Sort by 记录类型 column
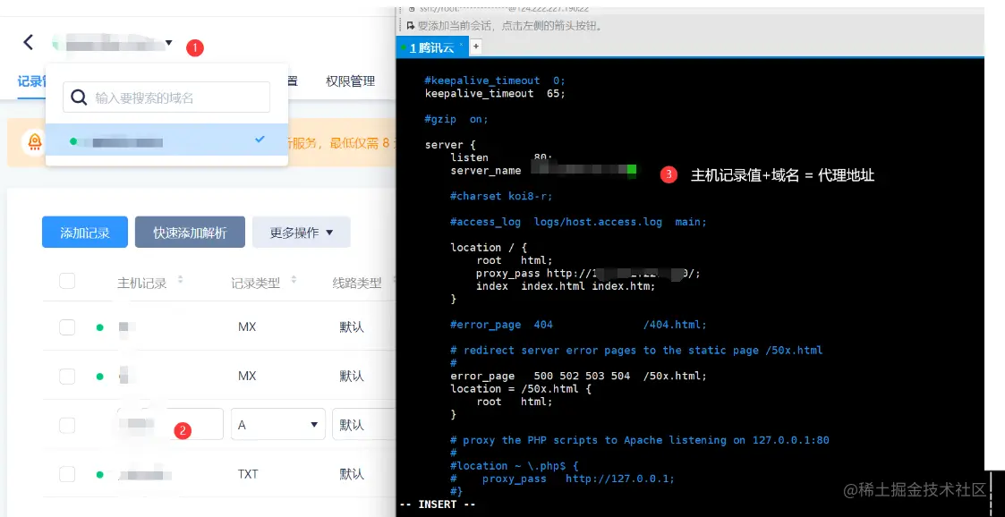Screen dimensions: 1005x517 (294, 280)
